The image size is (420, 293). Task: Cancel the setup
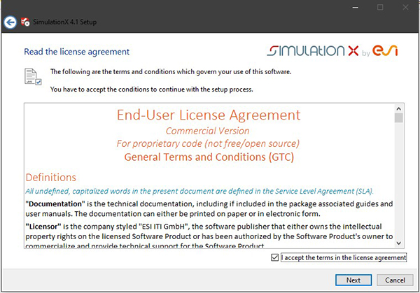[395, 280]
